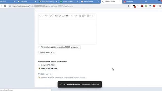This screenshot has width=162, height=91.
Task: Insert a link with the chain icon
Action: [51, 16]
